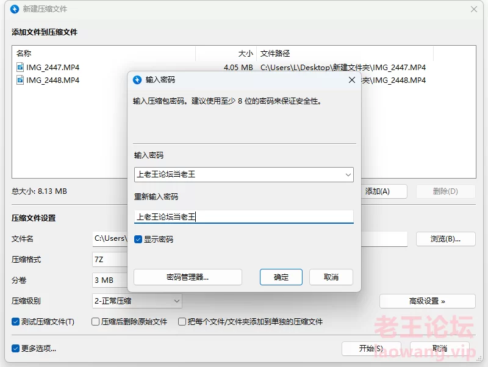Click the app logo in 新建压缩文件 title bar
The image size is (488, 367).
[x=15, y=9]
